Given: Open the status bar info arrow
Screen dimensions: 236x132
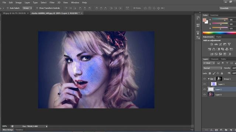Looking at the screenshot, I should (47, 126).
